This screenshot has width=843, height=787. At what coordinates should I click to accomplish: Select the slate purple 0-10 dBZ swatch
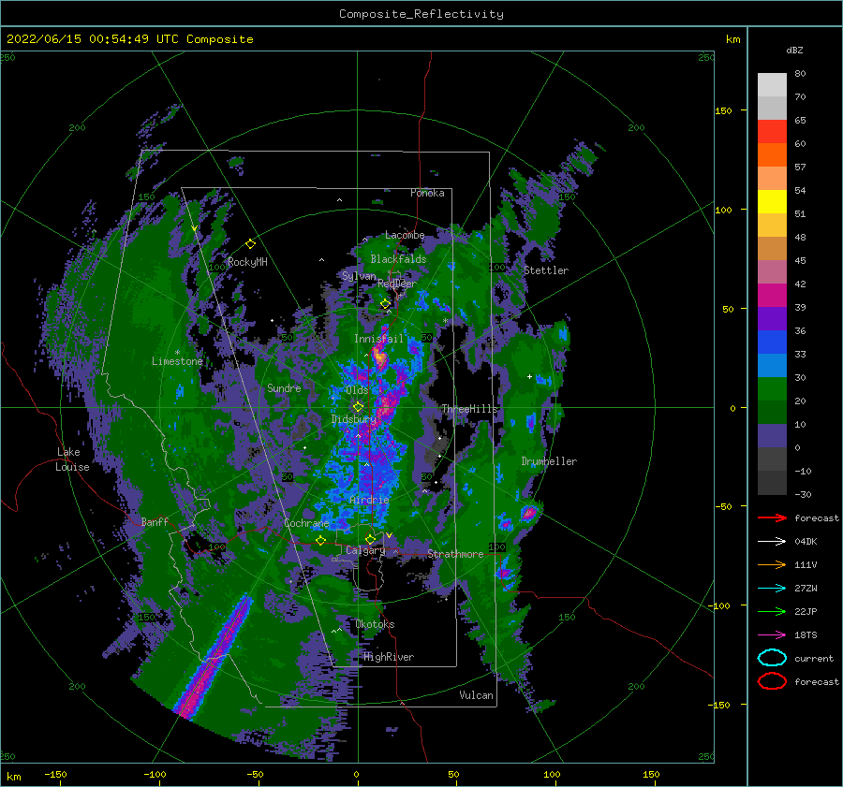click(772, 436)
